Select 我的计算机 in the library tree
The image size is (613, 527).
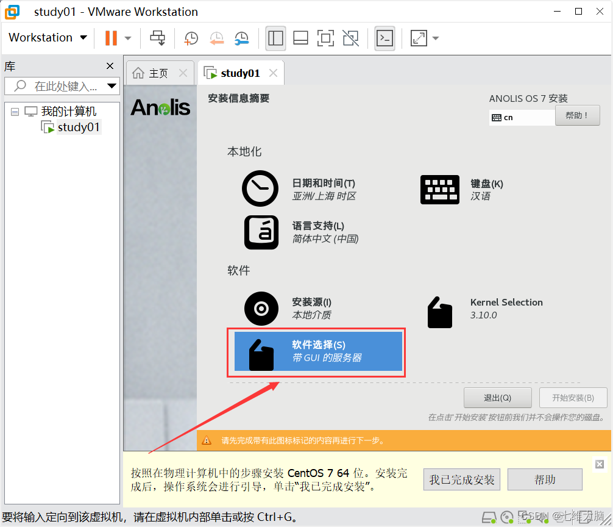(x=68, y=112)
